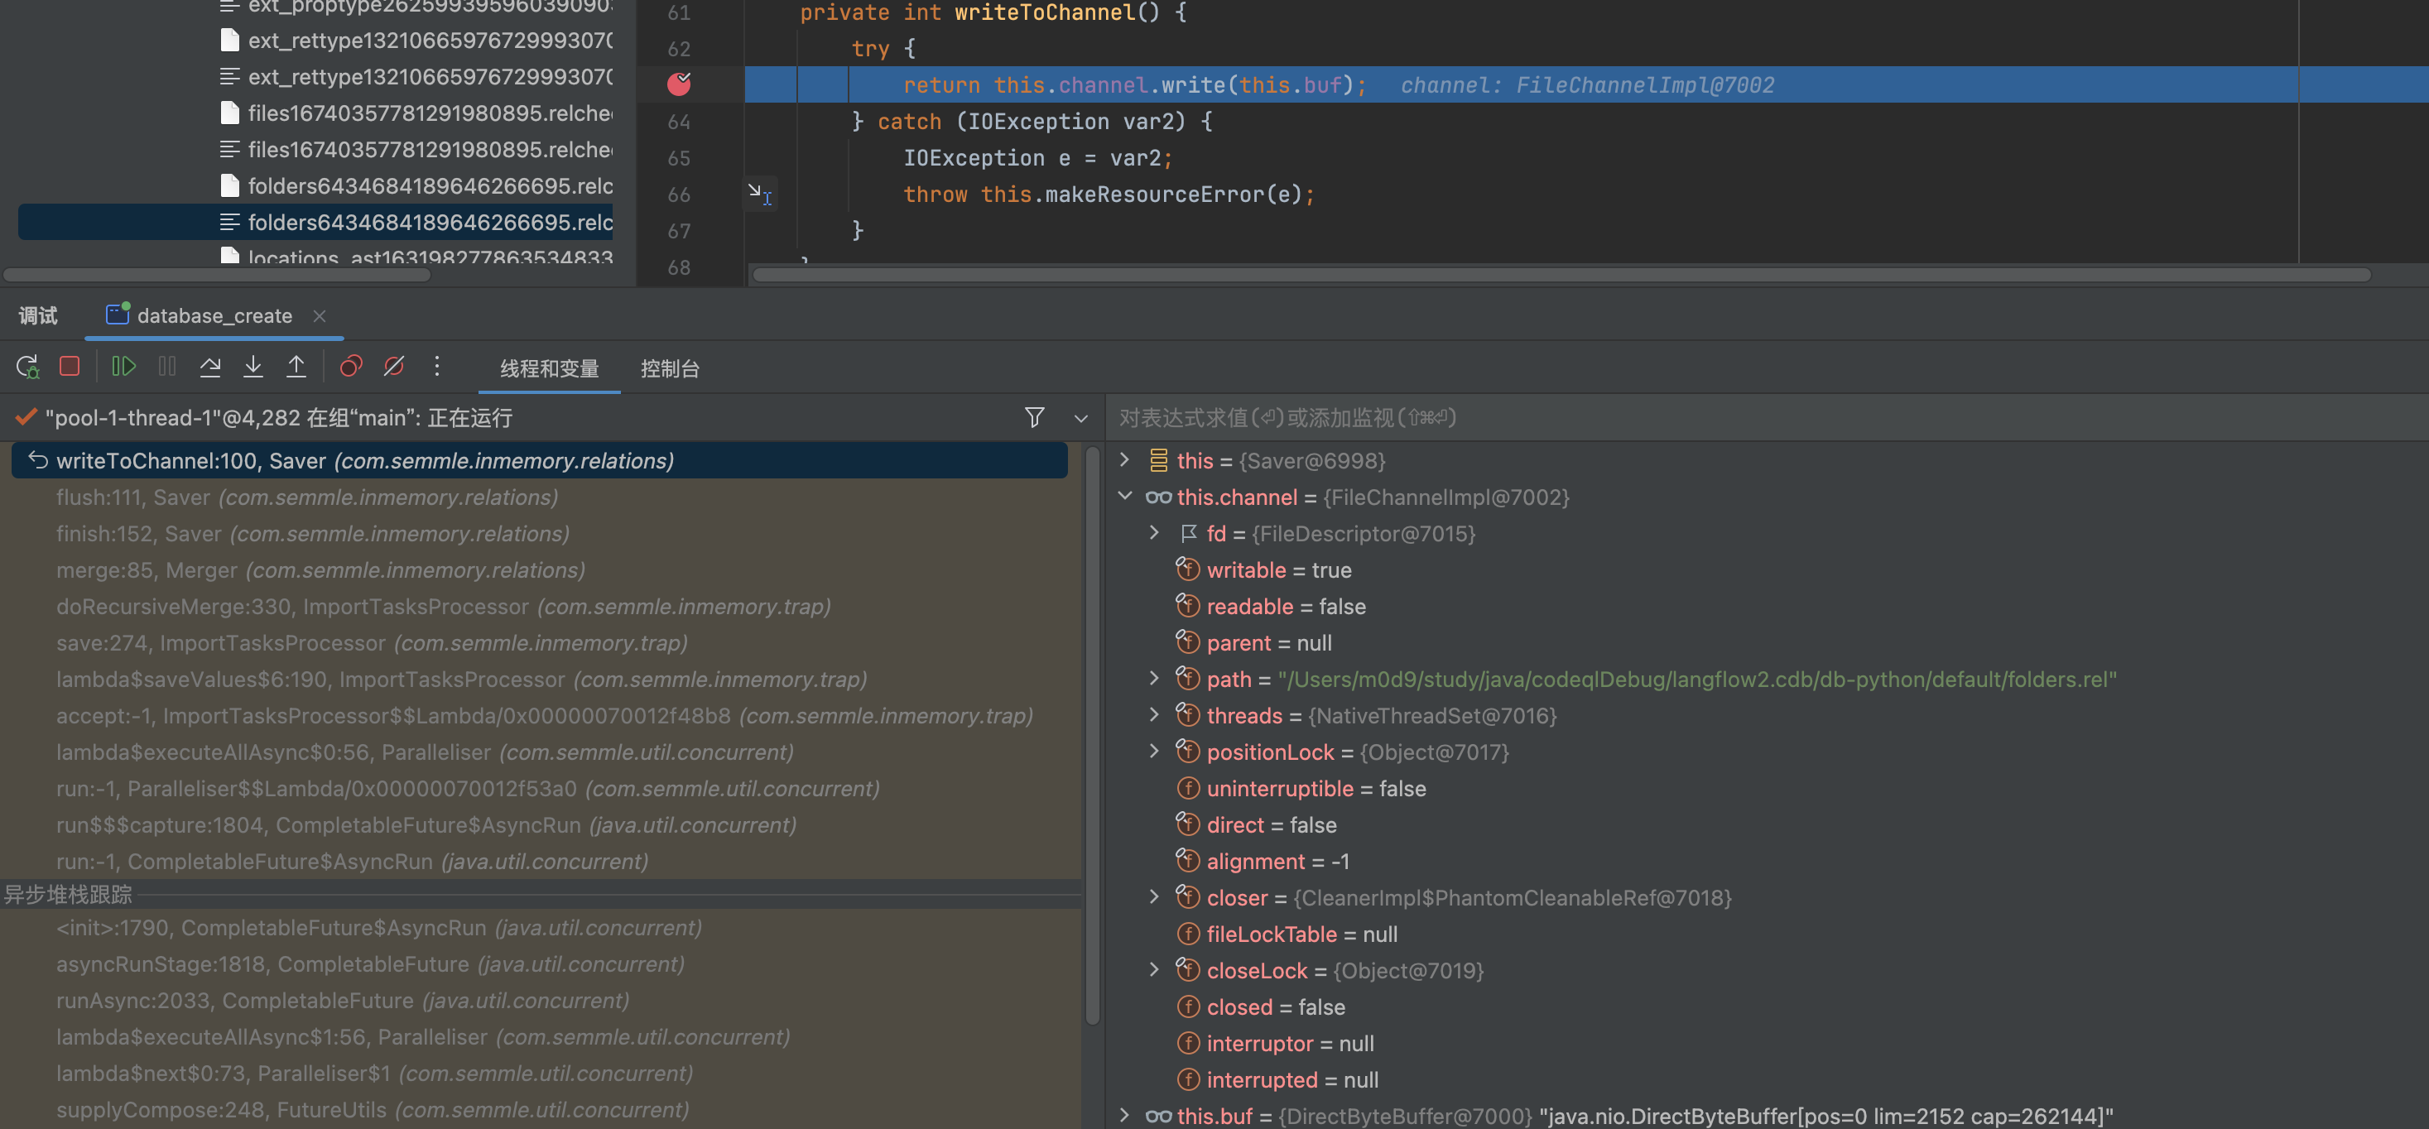This screenshot has width=2429, height=1129.
Task: Expand the closer PhantomCleanableRef node
Action: click(x=1154, y=897)
